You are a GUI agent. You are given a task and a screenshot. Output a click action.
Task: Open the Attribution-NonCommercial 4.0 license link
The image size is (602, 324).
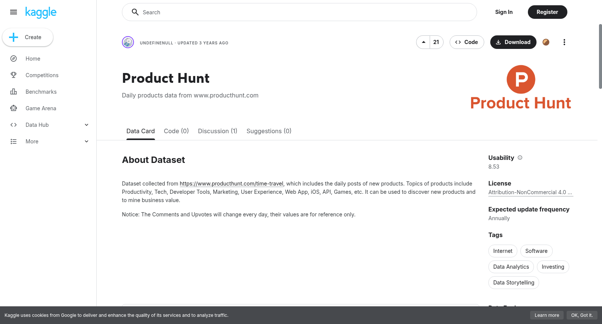tap(531, 192)
